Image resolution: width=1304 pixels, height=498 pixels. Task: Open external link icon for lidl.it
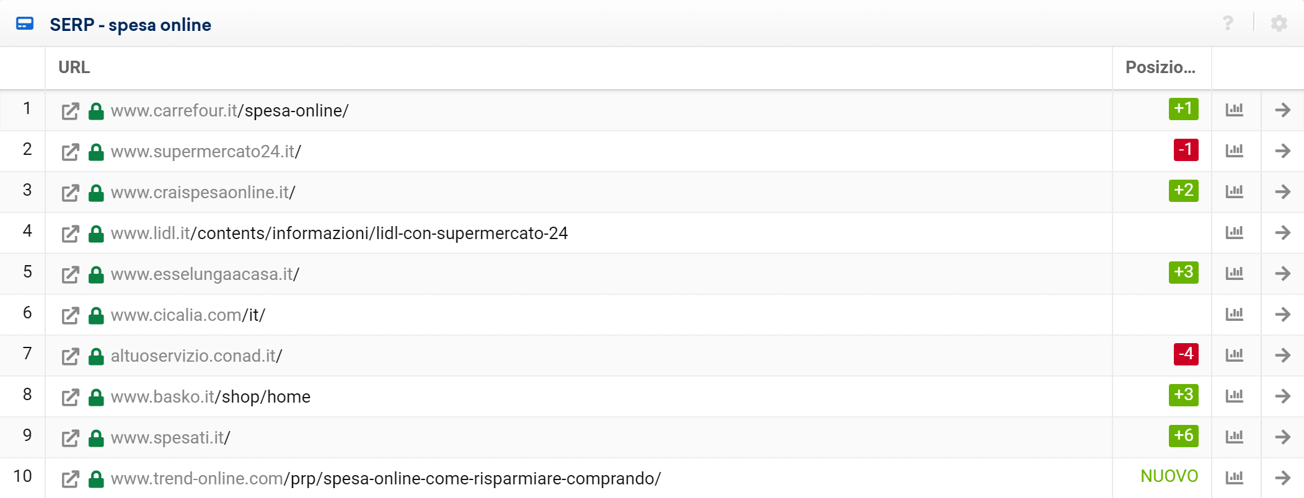(x=71, y=234)
